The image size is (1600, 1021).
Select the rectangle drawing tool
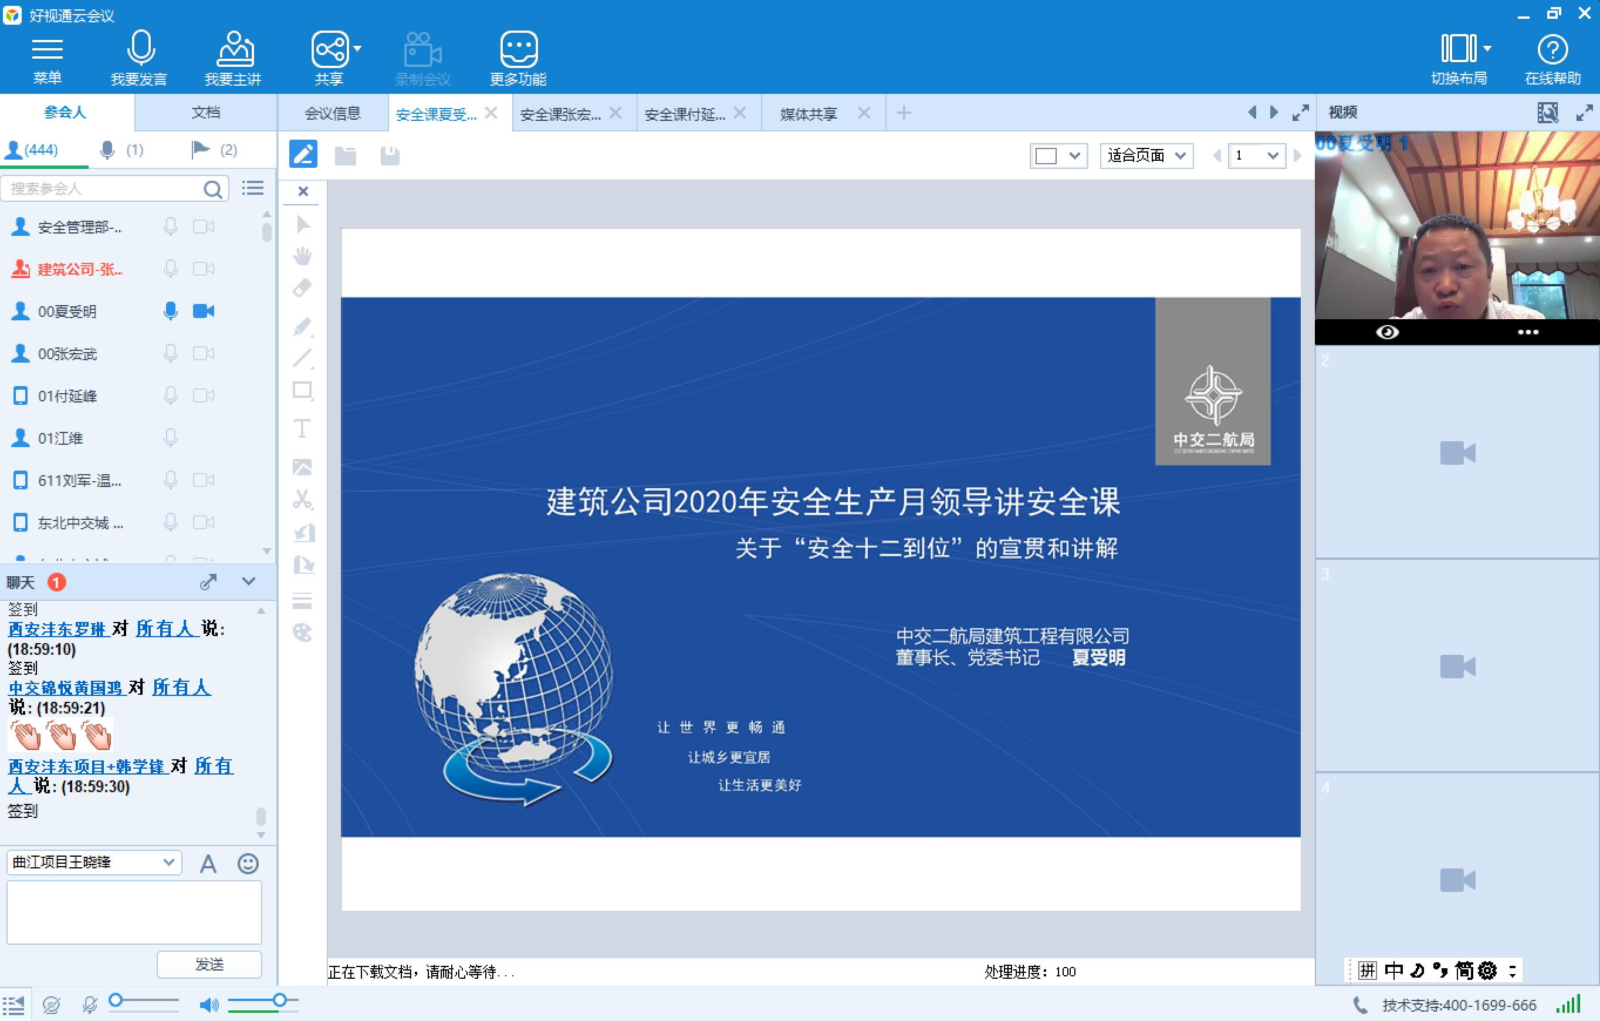[302, 391]
